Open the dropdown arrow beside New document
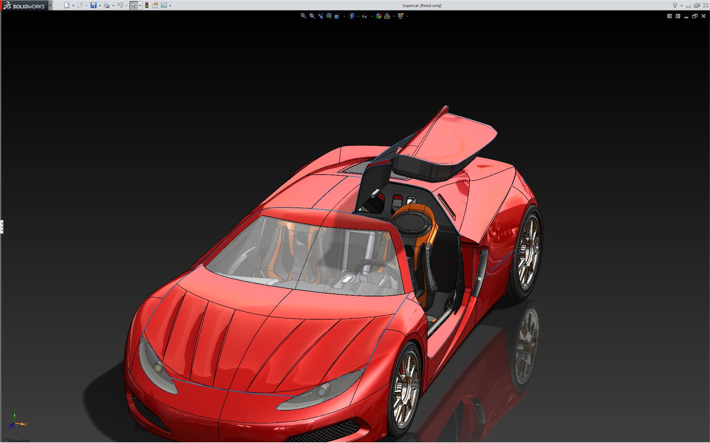710x443 pixels. tap(73, 6)
